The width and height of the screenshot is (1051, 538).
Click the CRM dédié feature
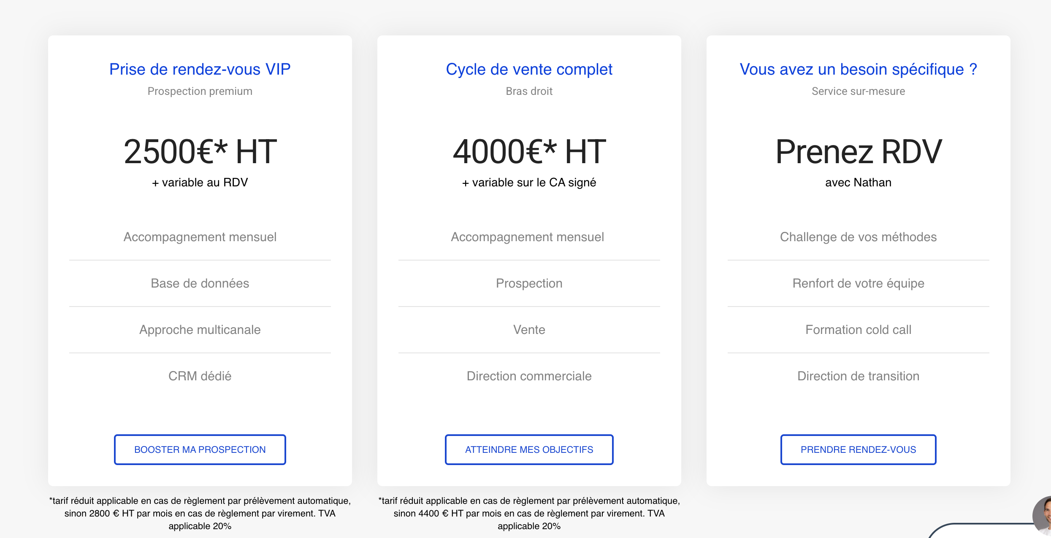click(x=200, y=376)
